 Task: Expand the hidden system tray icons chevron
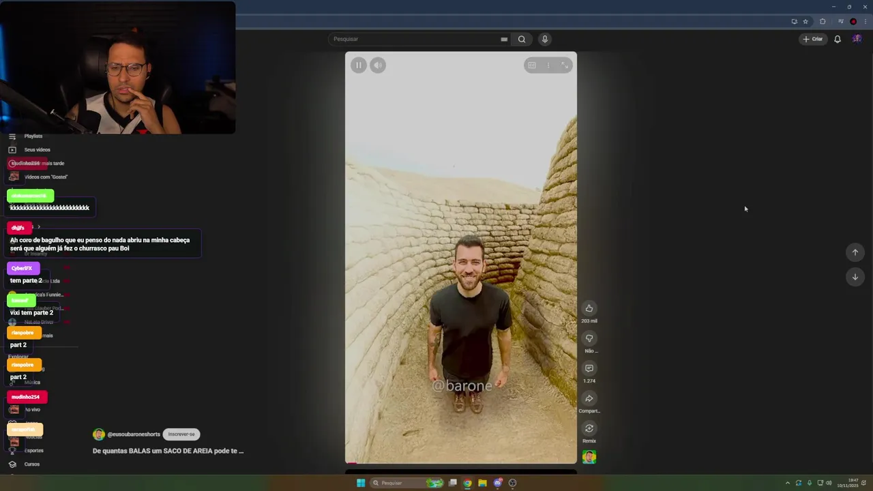pyautogui.click(x=788, y=483)
